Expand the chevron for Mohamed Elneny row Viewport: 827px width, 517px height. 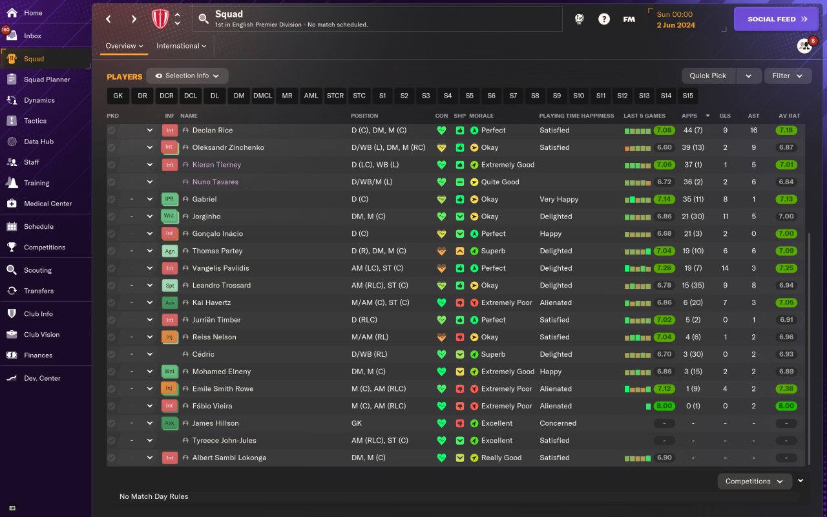click(150, 372)
